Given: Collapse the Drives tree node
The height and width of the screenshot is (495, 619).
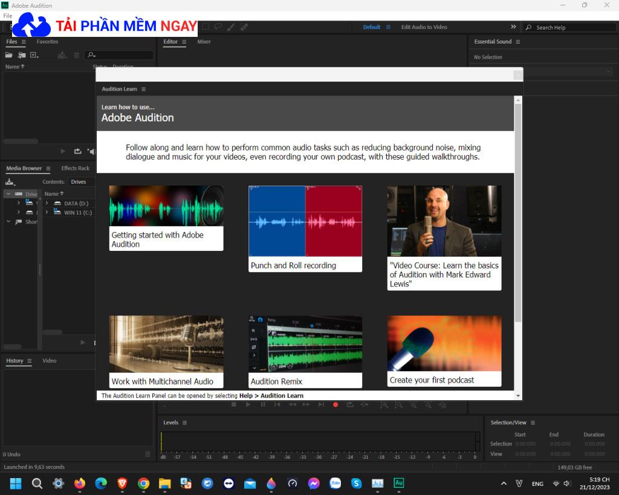Looking at the screenshot, I should coord(8,194).
